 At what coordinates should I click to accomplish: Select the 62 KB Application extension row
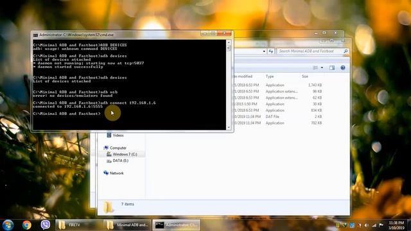[277, 98]
